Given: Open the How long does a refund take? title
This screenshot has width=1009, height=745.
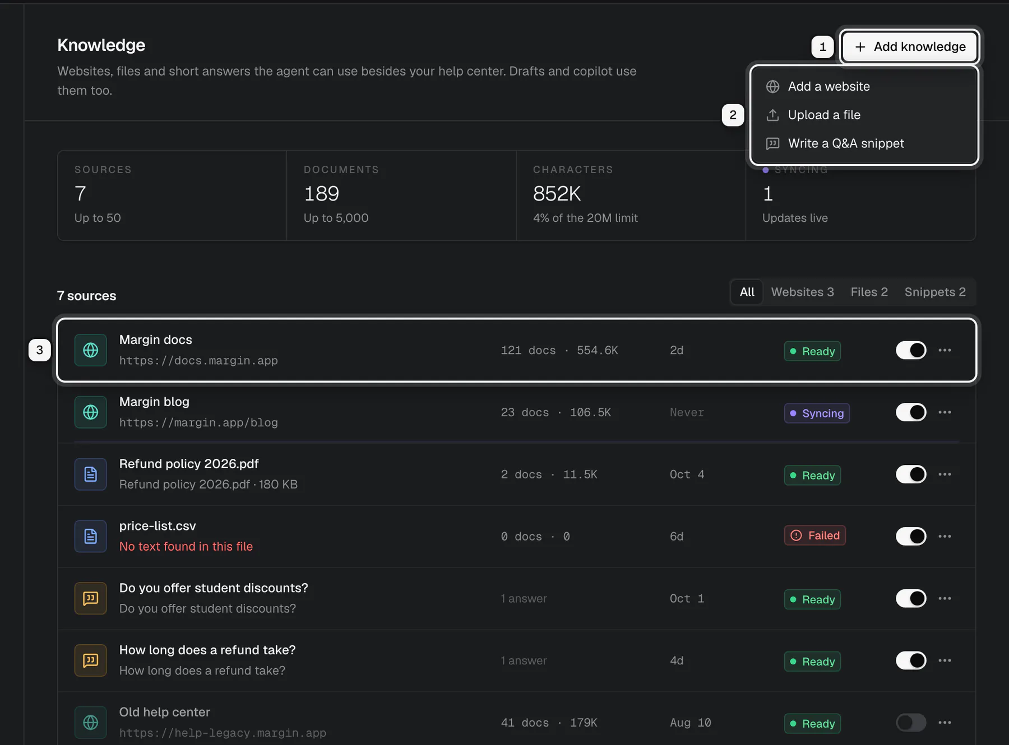Looking at the screenshot, I should pyautogui.click(x=207, y=650).
